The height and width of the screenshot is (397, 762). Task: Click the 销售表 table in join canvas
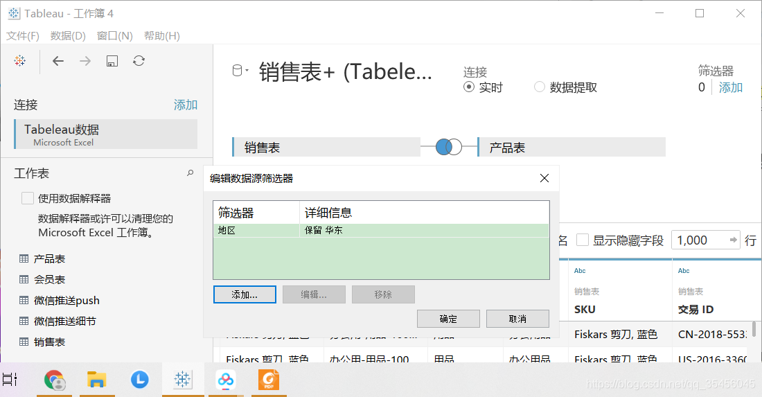click(326, 148)
